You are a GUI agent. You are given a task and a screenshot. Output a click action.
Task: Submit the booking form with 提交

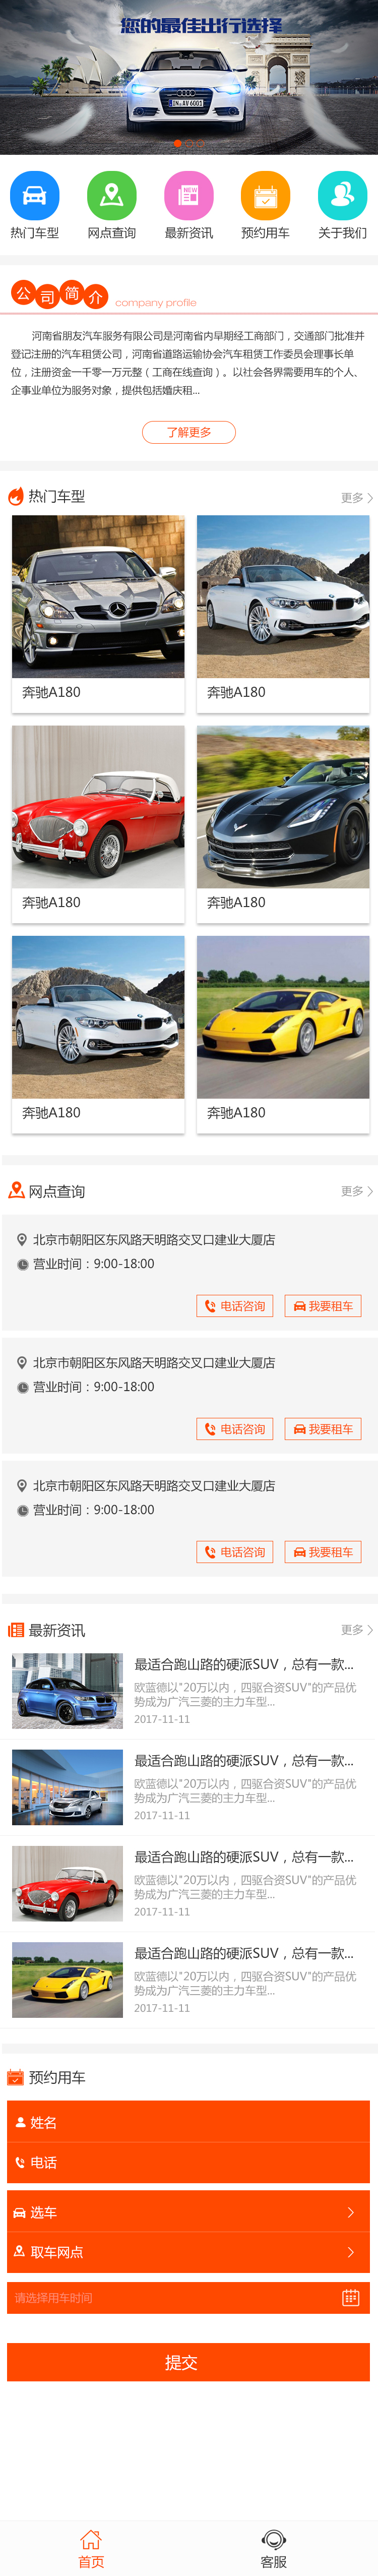click(189, 2362)
